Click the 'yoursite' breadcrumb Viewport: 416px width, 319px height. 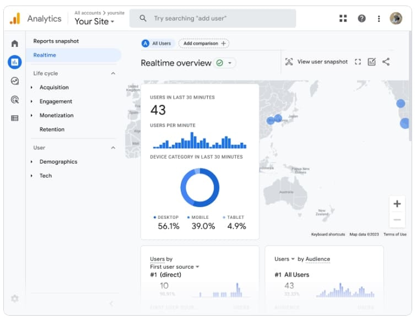pyautogui.click(x=116, y=13)
